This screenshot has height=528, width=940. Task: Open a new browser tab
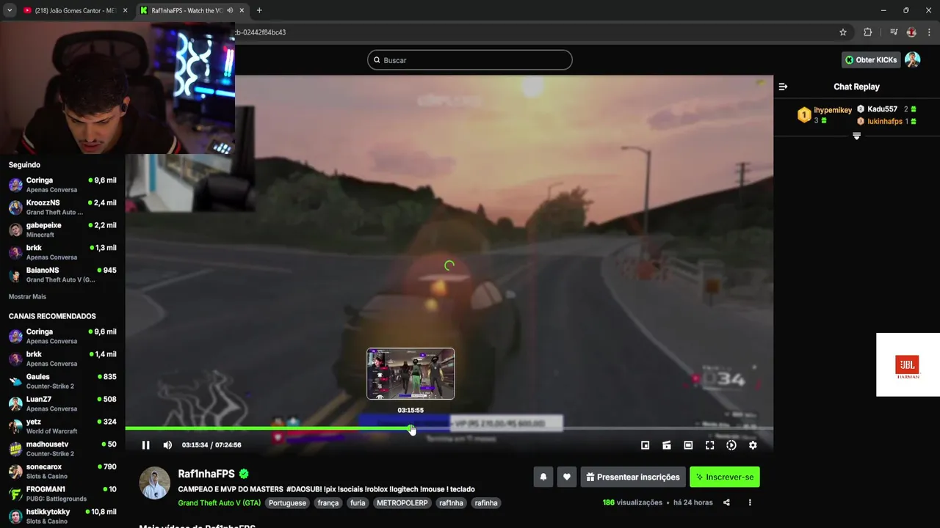(259, 10)
